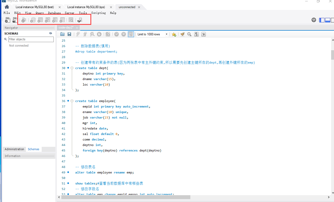Click the Filter objects search field

[x=31, y=39]
